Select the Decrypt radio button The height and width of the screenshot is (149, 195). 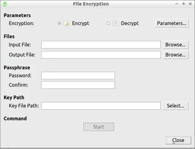(x=108, y=23)
